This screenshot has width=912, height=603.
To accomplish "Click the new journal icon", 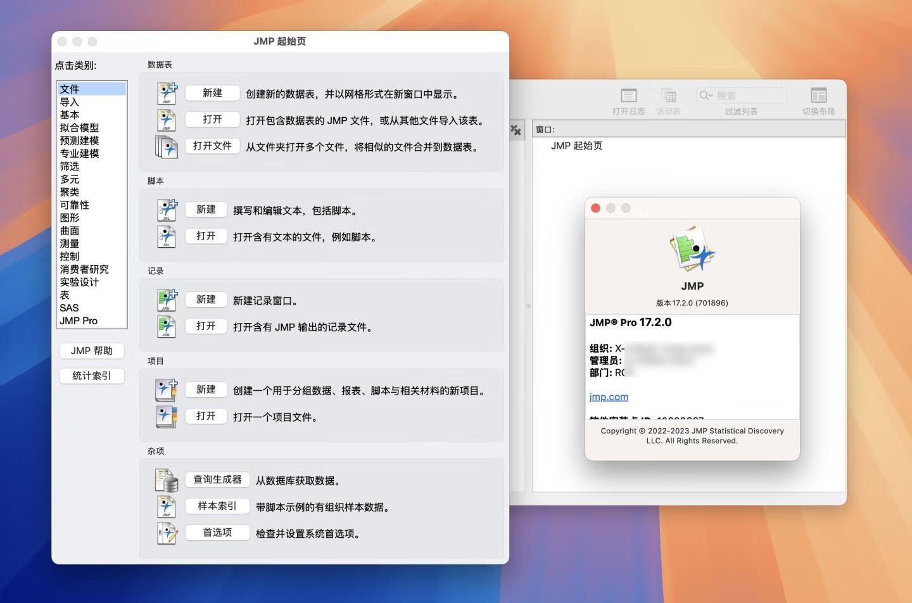I will pos(167,300).
